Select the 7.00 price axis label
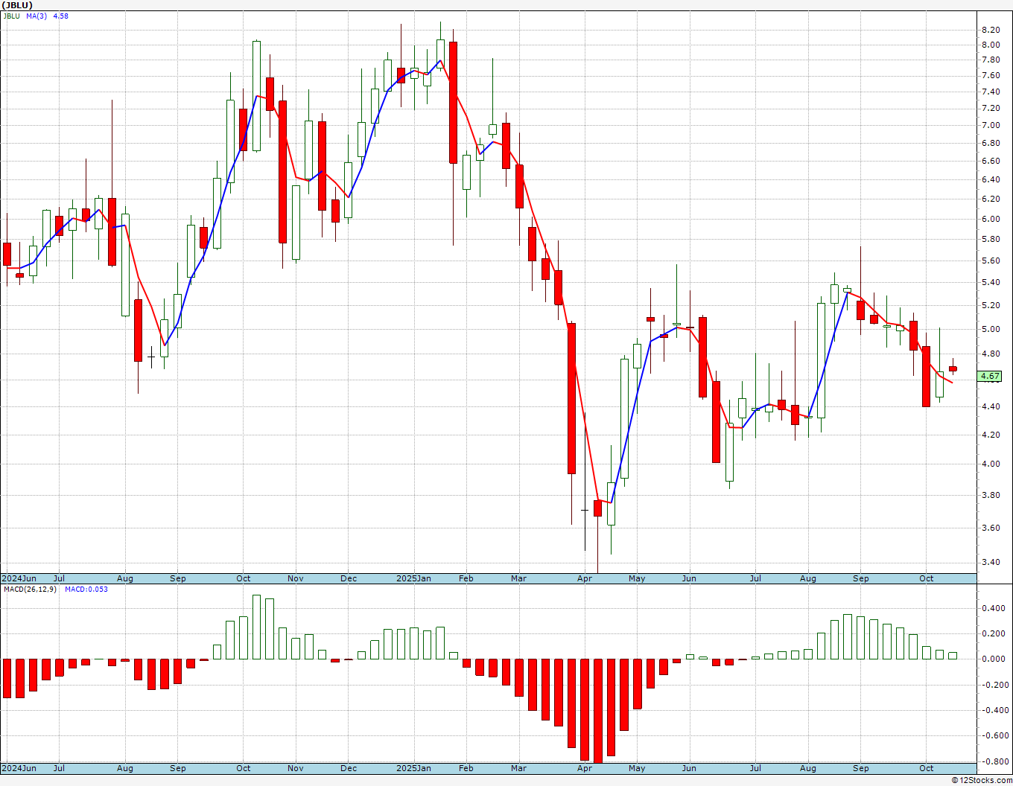Image resolution: width=1013 pixels, height=786 pixels. [x=991, y=125]
